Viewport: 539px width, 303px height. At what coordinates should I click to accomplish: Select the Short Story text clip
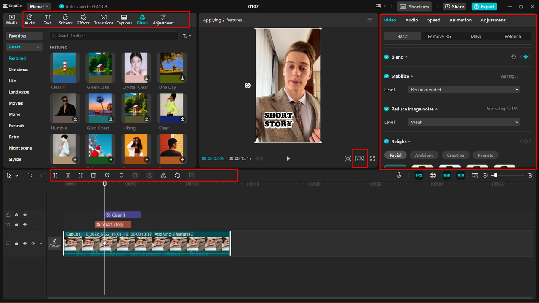[113, 225]
